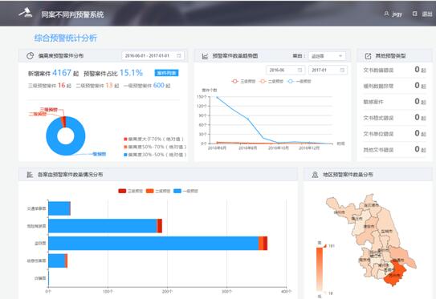Click the location icon beside 地区预警案件数量分布
Image resolution: width=436 pixels, height=299 pixels.
coord(315,175)
